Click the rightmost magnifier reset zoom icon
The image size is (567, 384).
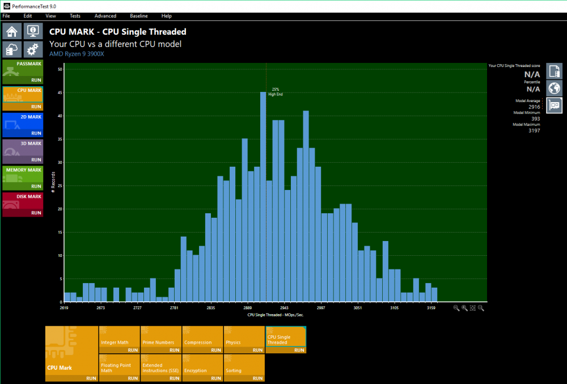pos(481,308)
